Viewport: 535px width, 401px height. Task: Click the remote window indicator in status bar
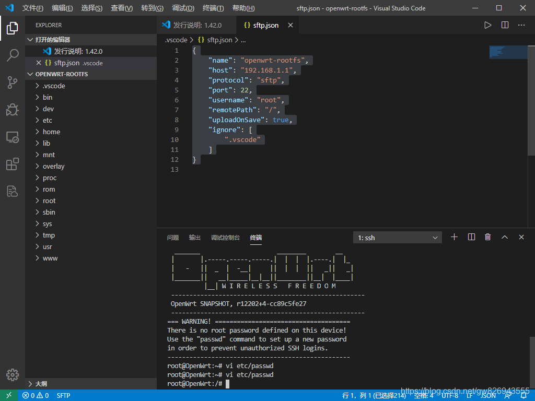tap(9, 395)
